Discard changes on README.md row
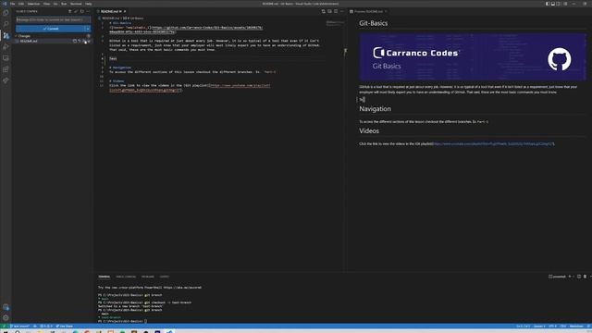 [80, 41]
